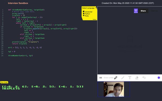Select the eraser tool

pos(137,78)
